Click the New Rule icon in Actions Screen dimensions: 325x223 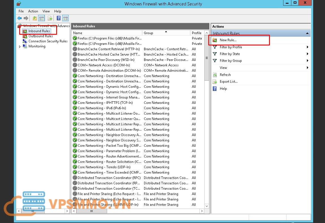[x=215, y=40]
